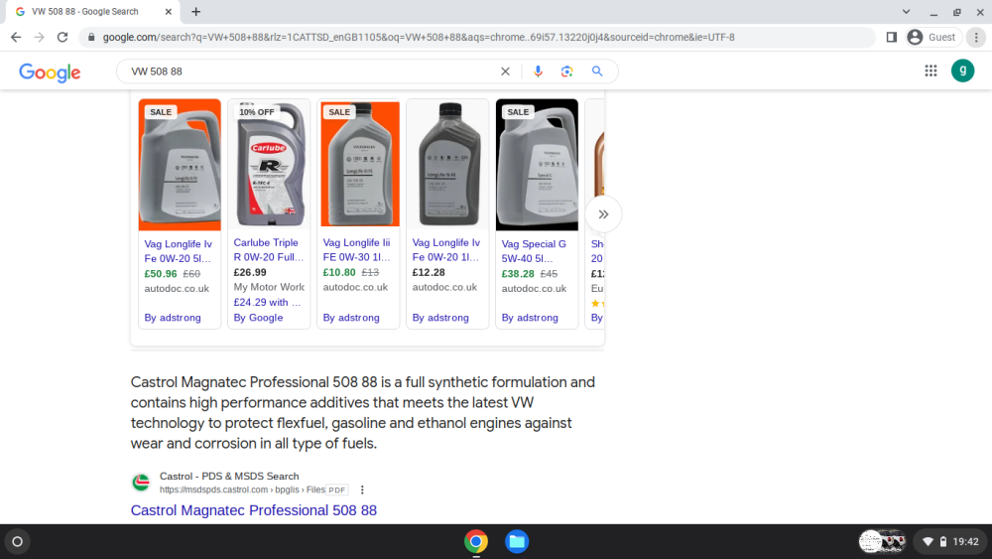
Task: Search by image with Google Lens
Action: pos(566,71)
